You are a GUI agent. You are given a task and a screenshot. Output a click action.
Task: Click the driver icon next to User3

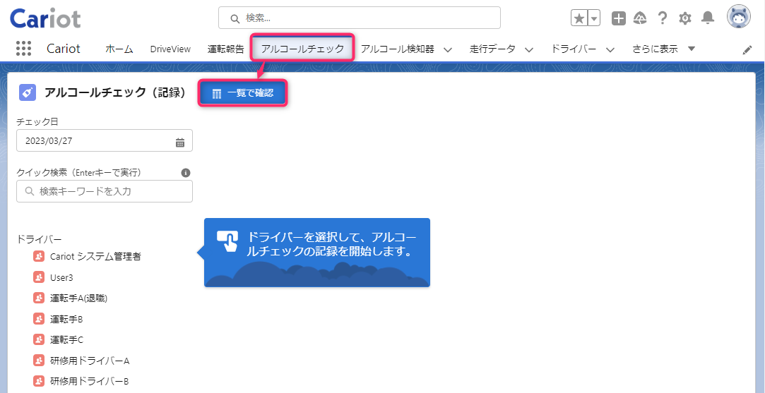[39, 277]
